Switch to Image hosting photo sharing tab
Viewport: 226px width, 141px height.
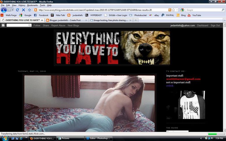click(x=111, y=20)
